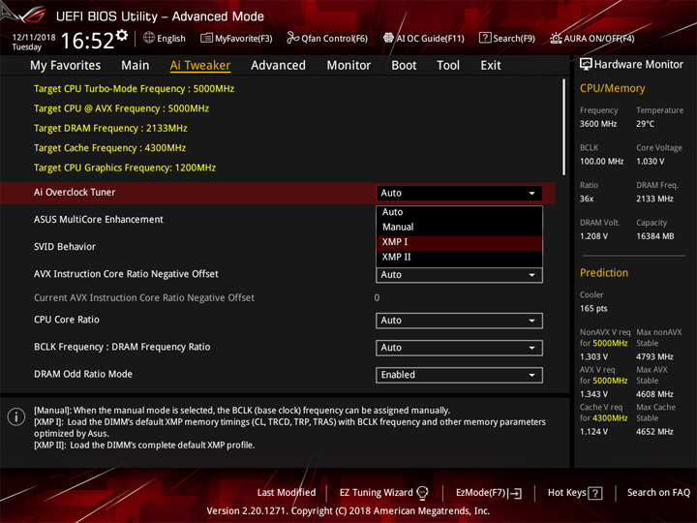The width and height of the screenshot is (697, 523).
Task: Select XMP I option
Action: [459, 242]
